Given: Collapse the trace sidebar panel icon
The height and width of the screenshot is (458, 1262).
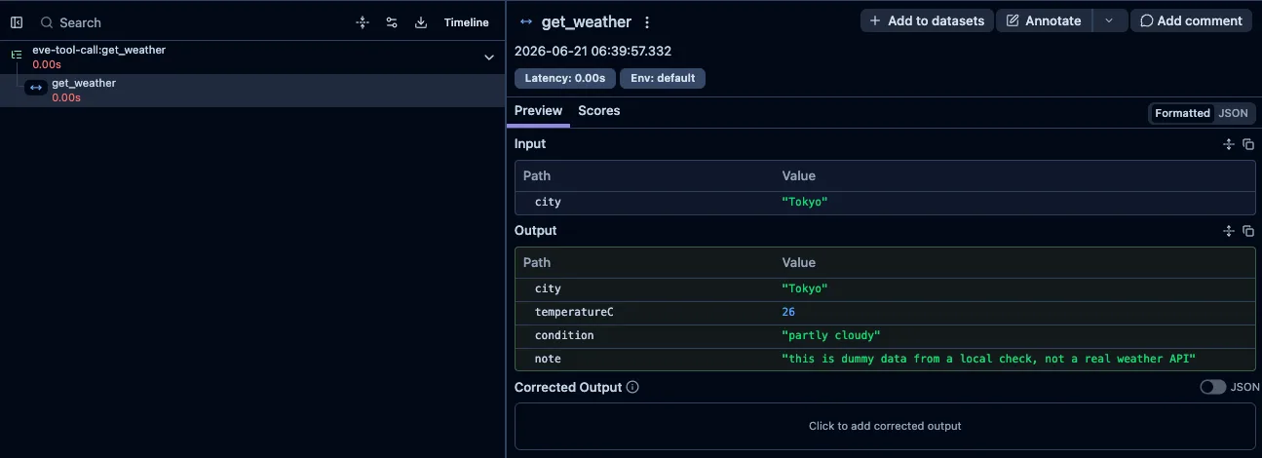Looking at the screenshot, I should [17, 22].
